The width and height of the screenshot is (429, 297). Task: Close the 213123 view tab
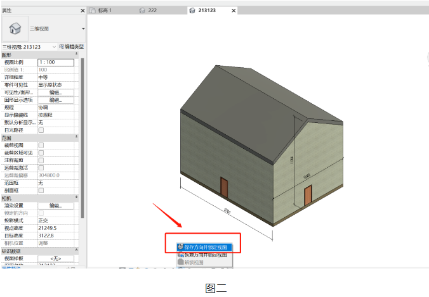(x=234, y=11)
